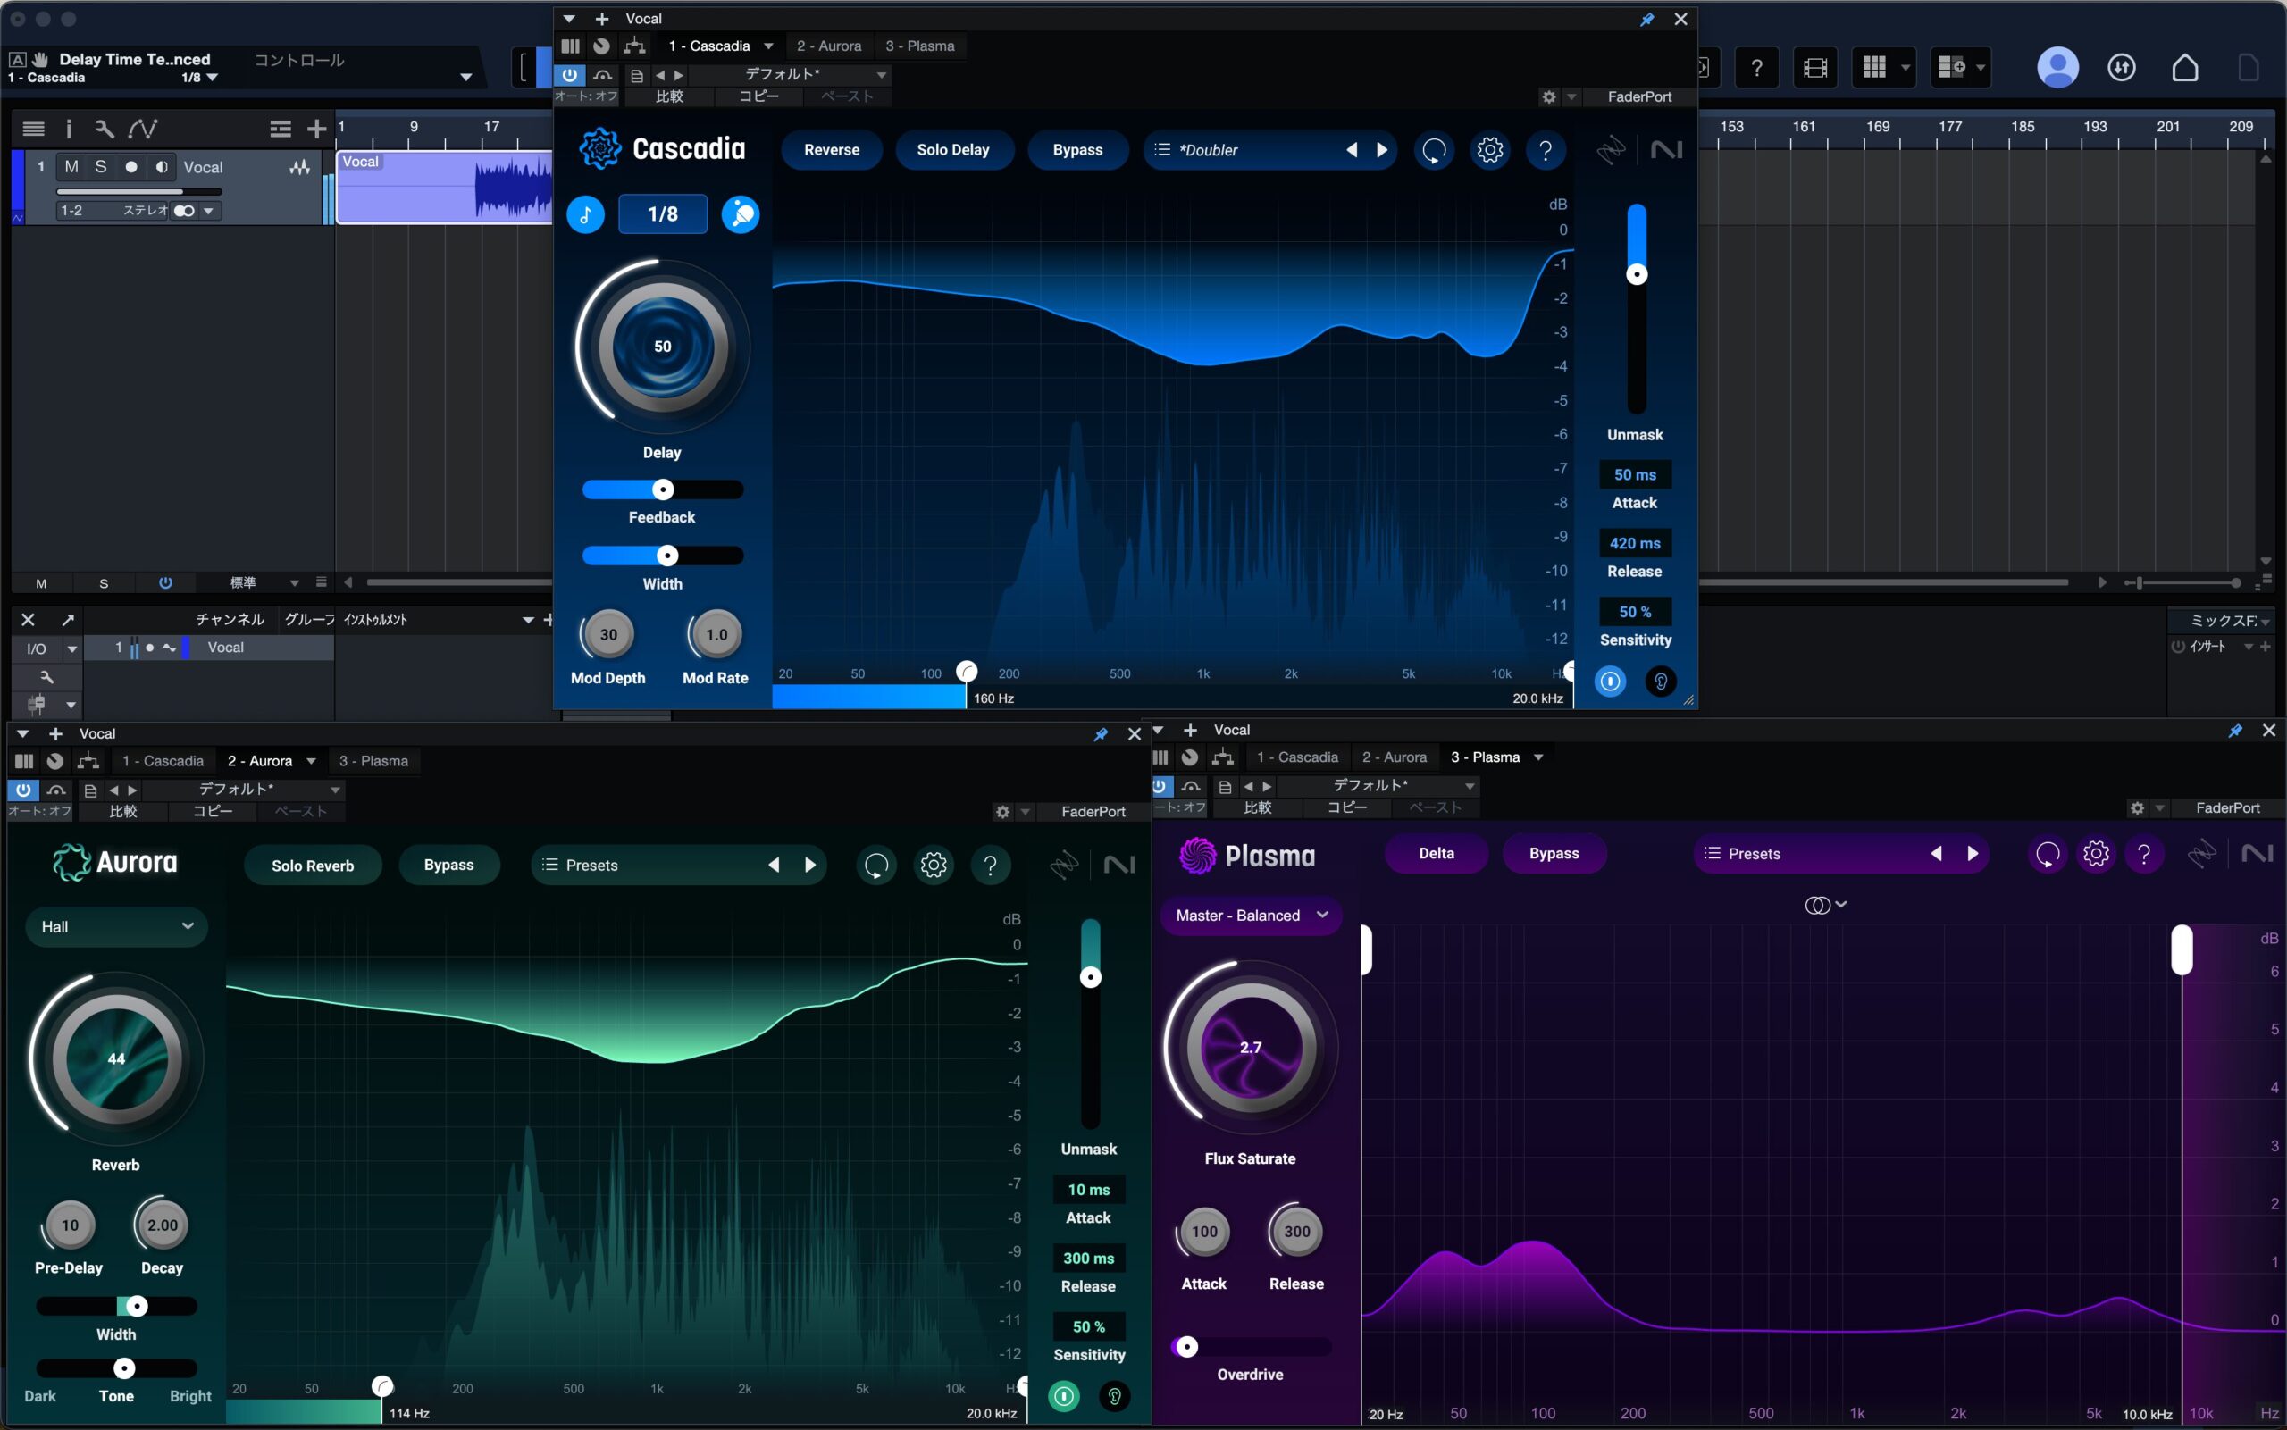Switch to 2 - Aurora tab in Cascadia window
Image resolution: width=2287 pixels, height=1430 pixels.
point(828,46)
